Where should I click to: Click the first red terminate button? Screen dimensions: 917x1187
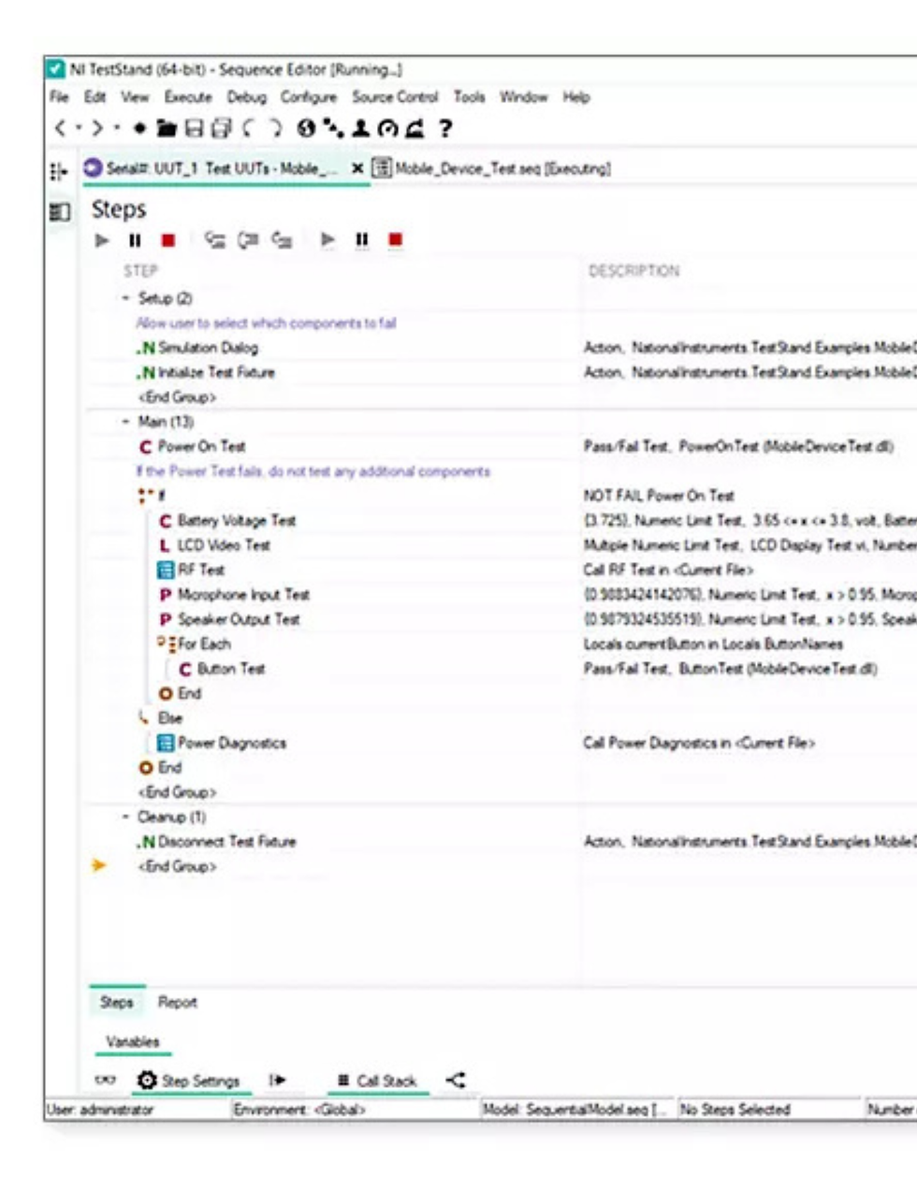[168, 240]
